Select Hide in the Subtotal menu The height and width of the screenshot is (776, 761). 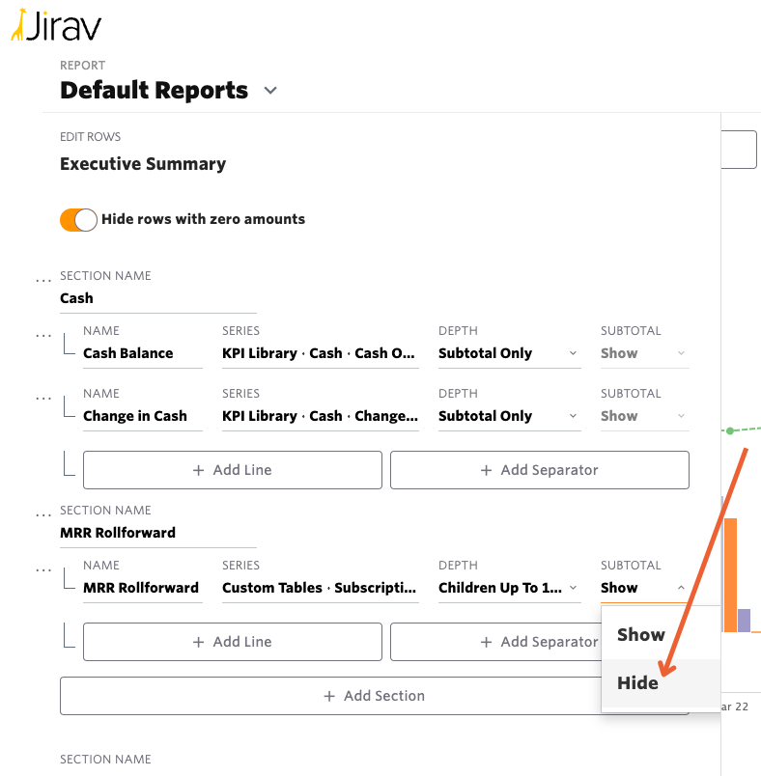(x=638, y=682)
